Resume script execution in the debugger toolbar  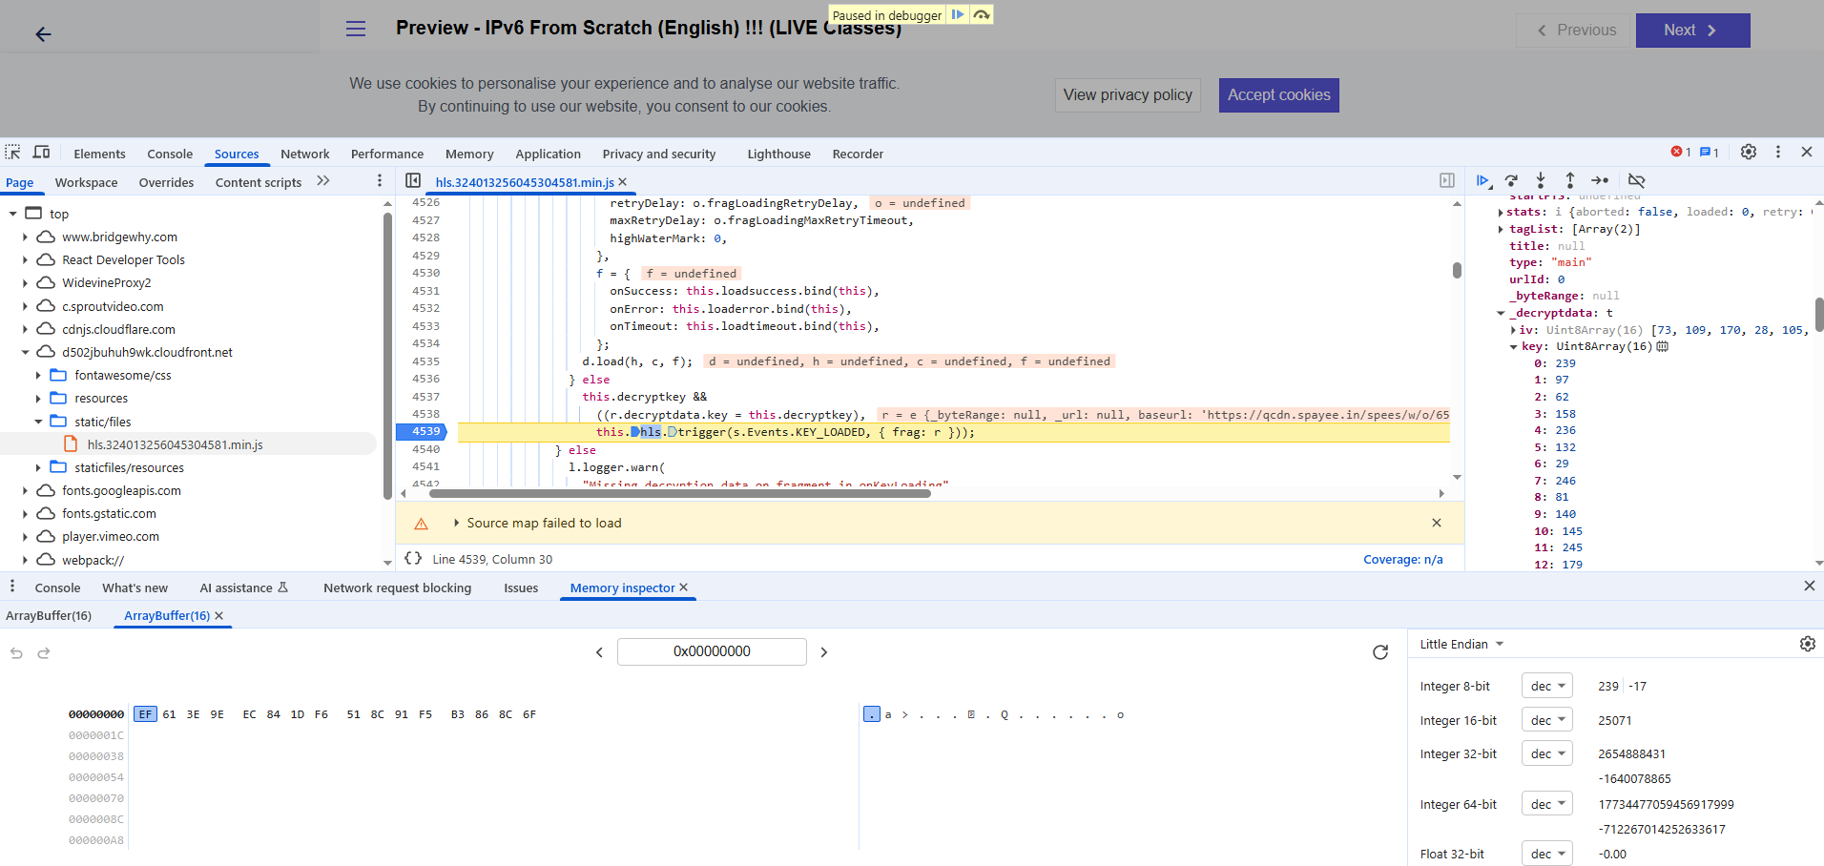point(1482,180)
